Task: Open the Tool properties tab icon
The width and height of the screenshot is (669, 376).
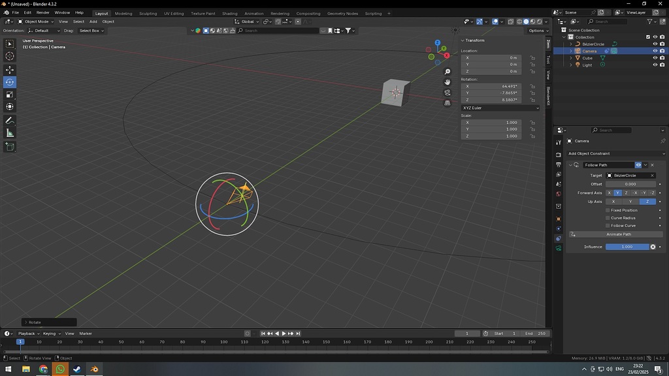Action: coord(559,142)
